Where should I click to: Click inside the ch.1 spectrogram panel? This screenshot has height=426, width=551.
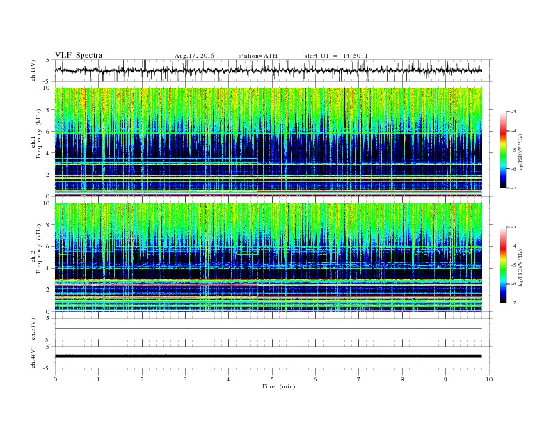(x=269, y=142)
